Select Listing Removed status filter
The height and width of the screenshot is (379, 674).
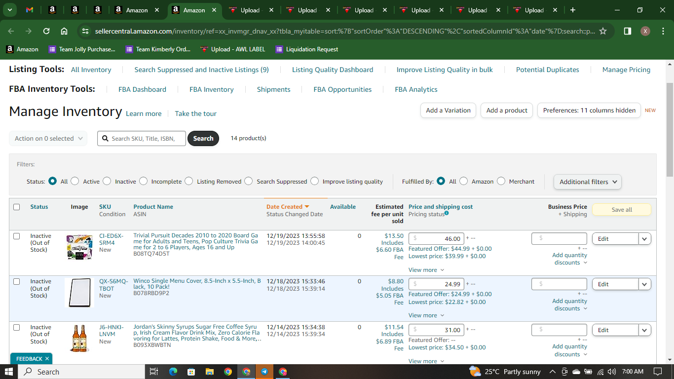point(189,181)
